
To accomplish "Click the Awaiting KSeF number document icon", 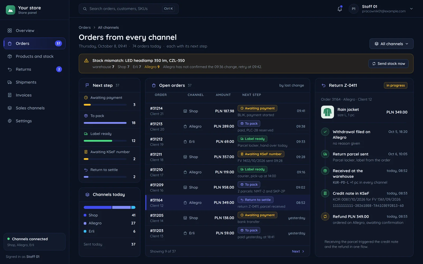I will tap(86, 152).
